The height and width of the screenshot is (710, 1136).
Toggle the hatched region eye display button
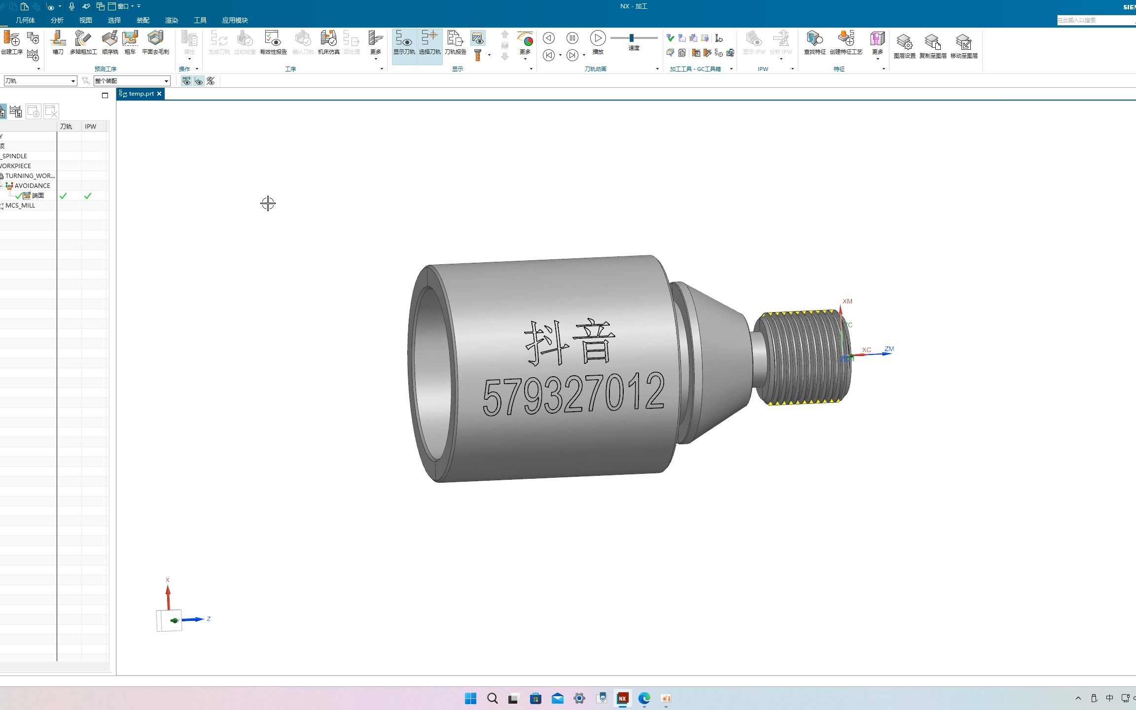[477, 38]
